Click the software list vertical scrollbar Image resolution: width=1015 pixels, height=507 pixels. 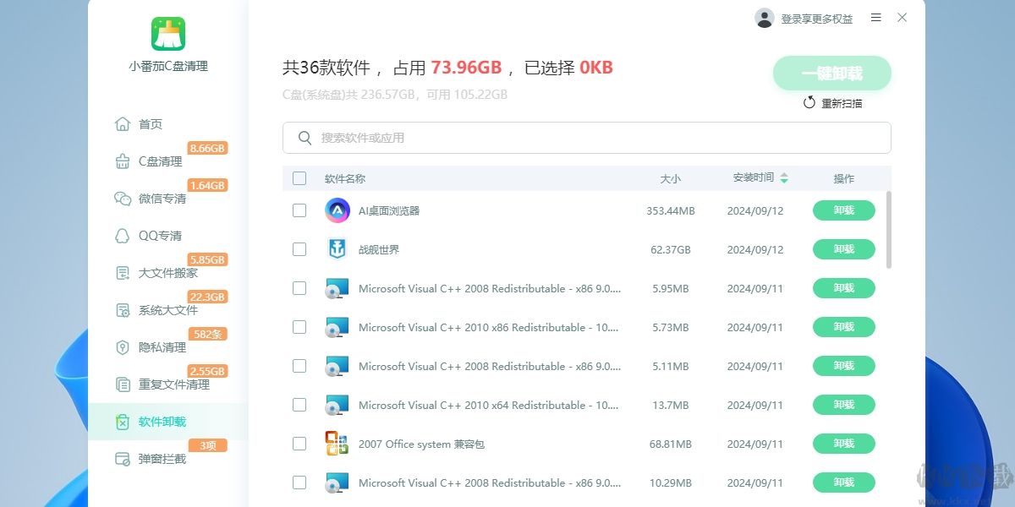888,230
